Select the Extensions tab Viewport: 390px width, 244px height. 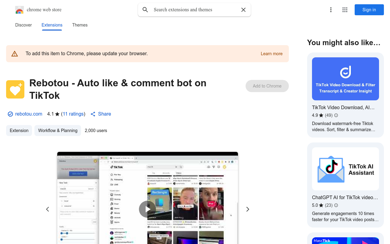[x=52, y=25]
